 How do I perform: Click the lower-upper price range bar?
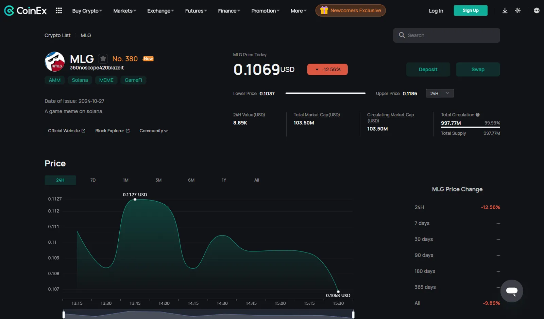click(325, 93)
